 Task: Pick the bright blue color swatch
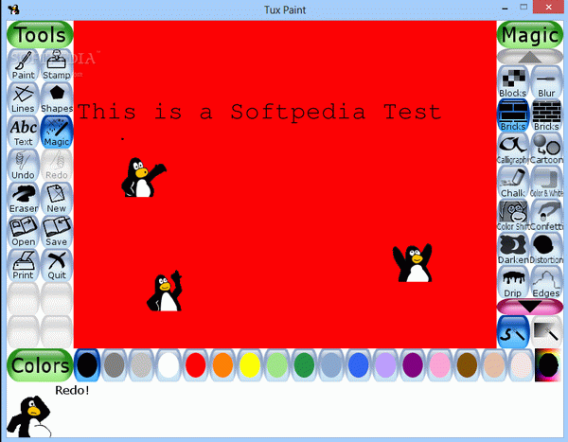pyautogui.click(x=359, y=365)
